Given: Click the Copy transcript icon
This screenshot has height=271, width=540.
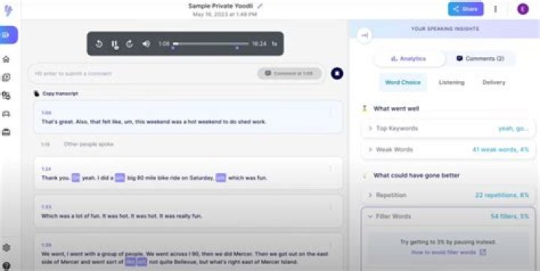Looking at the screenshot, I should [x=37, y=94].
